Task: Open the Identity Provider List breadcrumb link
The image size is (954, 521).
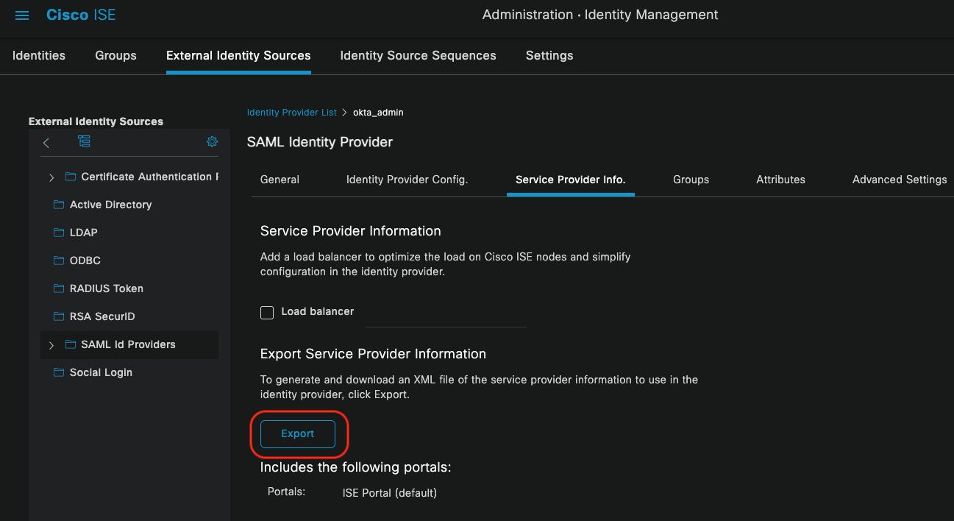Action: coord(291,112)
